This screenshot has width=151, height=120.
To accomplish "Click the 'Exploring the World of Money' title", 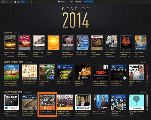I will [136, 113].
